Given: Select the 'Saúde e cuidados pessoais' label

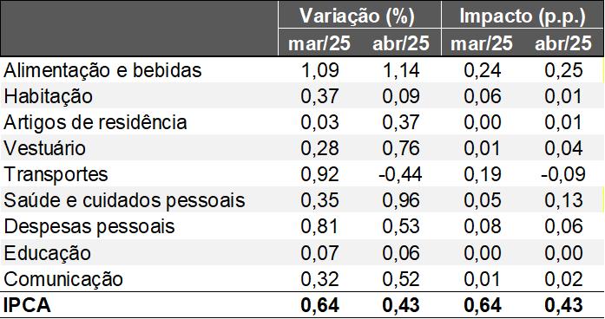Looking at the screenshot, I should [124, 200].
